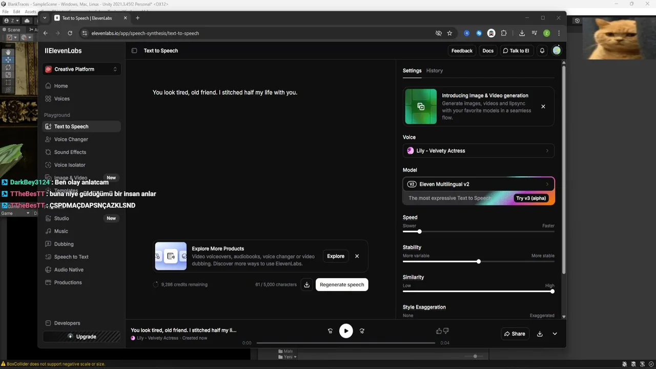Go to Home in sidebar
The width and height of the screenshot is (656, 369).
tap(82, 86)
